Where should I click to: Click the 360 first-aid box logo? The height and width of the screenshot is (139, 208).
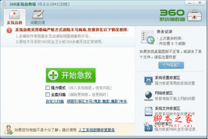pos(194,16)
